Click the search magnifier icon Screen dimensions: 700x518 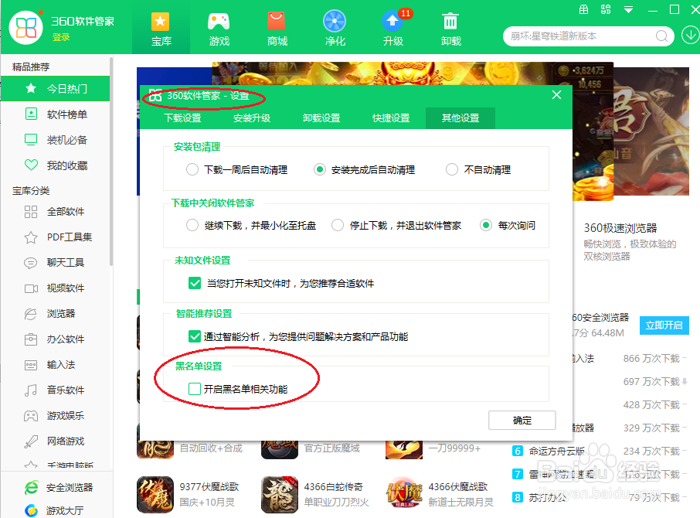point(661,36)
